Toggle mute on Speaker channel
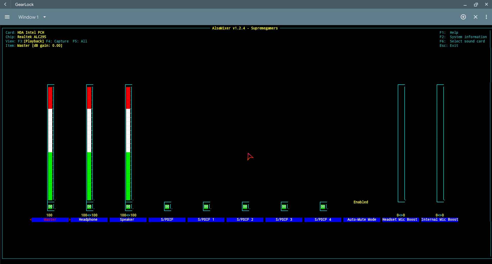The image size is (492, 264). [x=128, y=206]
